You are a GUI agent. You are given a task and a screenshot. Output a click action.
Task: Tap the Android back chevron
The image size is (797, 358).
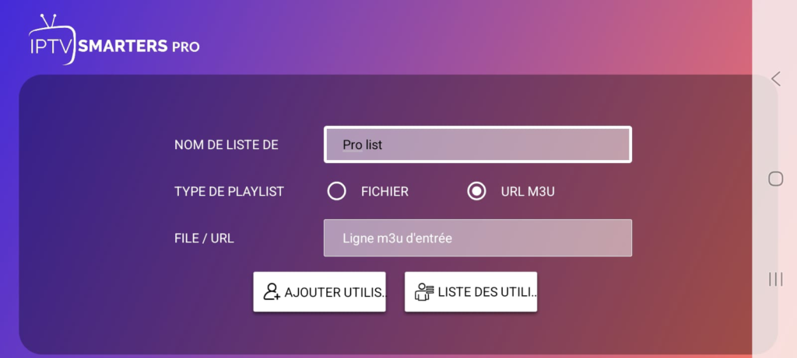click(776, 78)
